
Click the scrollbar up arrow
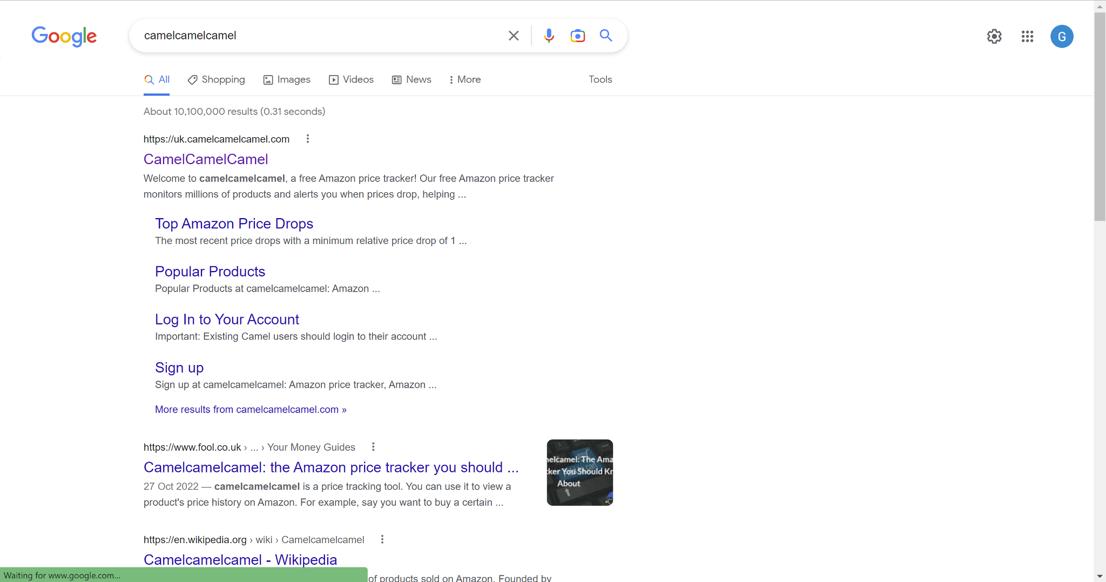coord(1100,6)
